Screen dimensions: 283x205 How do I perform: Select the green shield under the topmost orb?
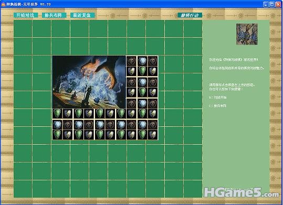[x=142, y=71]
